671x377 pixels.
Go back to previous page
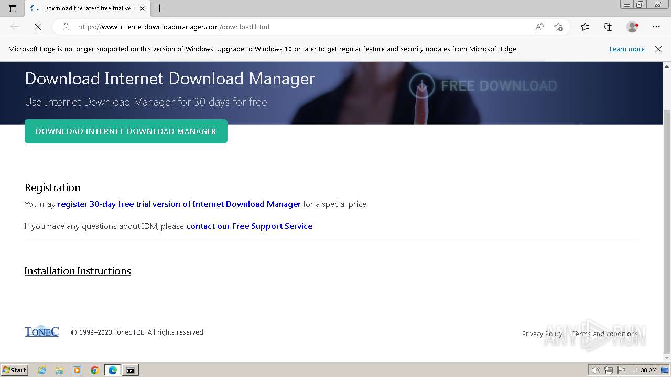click(15, 27)
